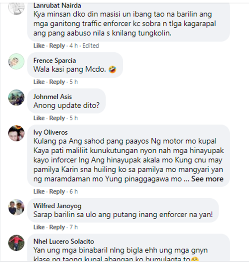
Task: Open Wilfred Janoyog's profile photo
Action: click(16, 207)
